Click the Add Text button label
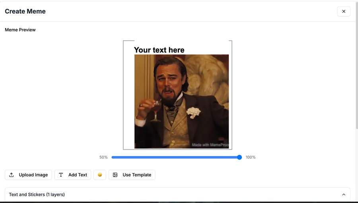This screenshot has height=203, width=358. tap(78, 175)
